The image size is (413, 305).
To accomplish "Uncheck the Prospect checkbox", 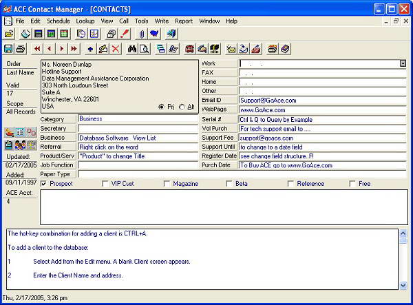I will (x=44, y=184).
